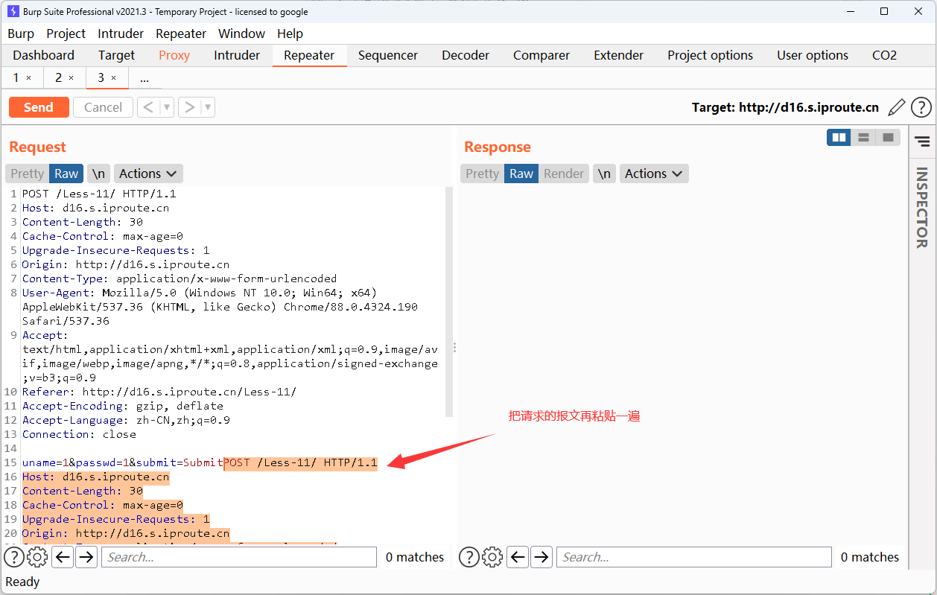The width and height of the screenshot is (937, 595).
Task: Switch to top-bottom layout icon
Action: point(863,137)
